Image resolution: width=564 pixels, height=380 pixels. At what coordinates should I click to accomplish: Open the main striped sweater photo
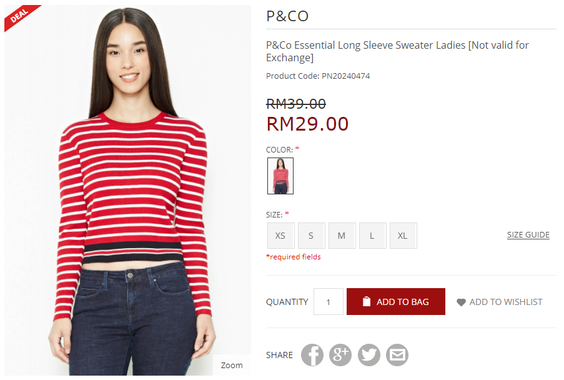[127, 190]
